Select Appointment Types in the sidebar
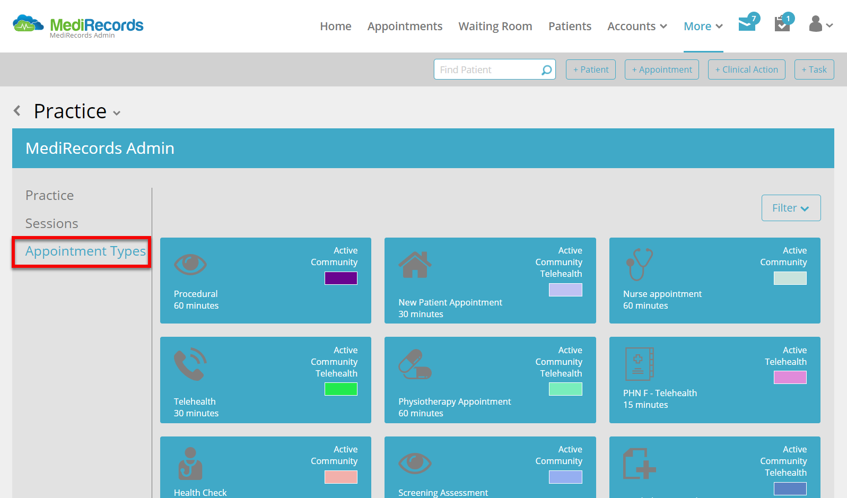The width and height of the screenshot is (847, 498). click(x=85, y=251)
